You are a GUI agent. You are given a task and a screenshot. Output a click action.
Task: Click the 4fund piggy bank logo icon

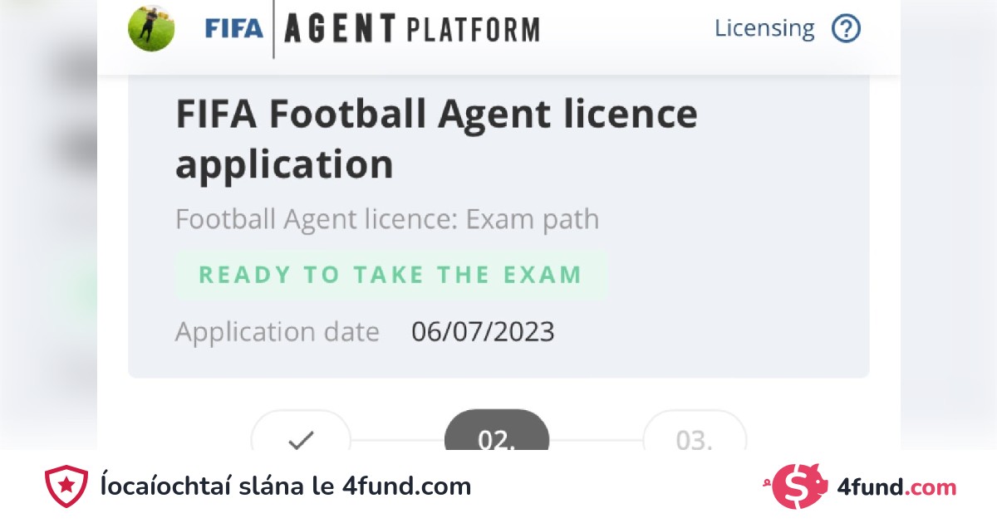click(x=801, y=486)
